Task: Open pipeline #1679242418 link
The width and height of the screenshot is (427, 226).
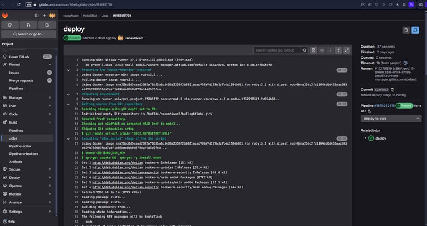Action: click(x=384, y=106)
